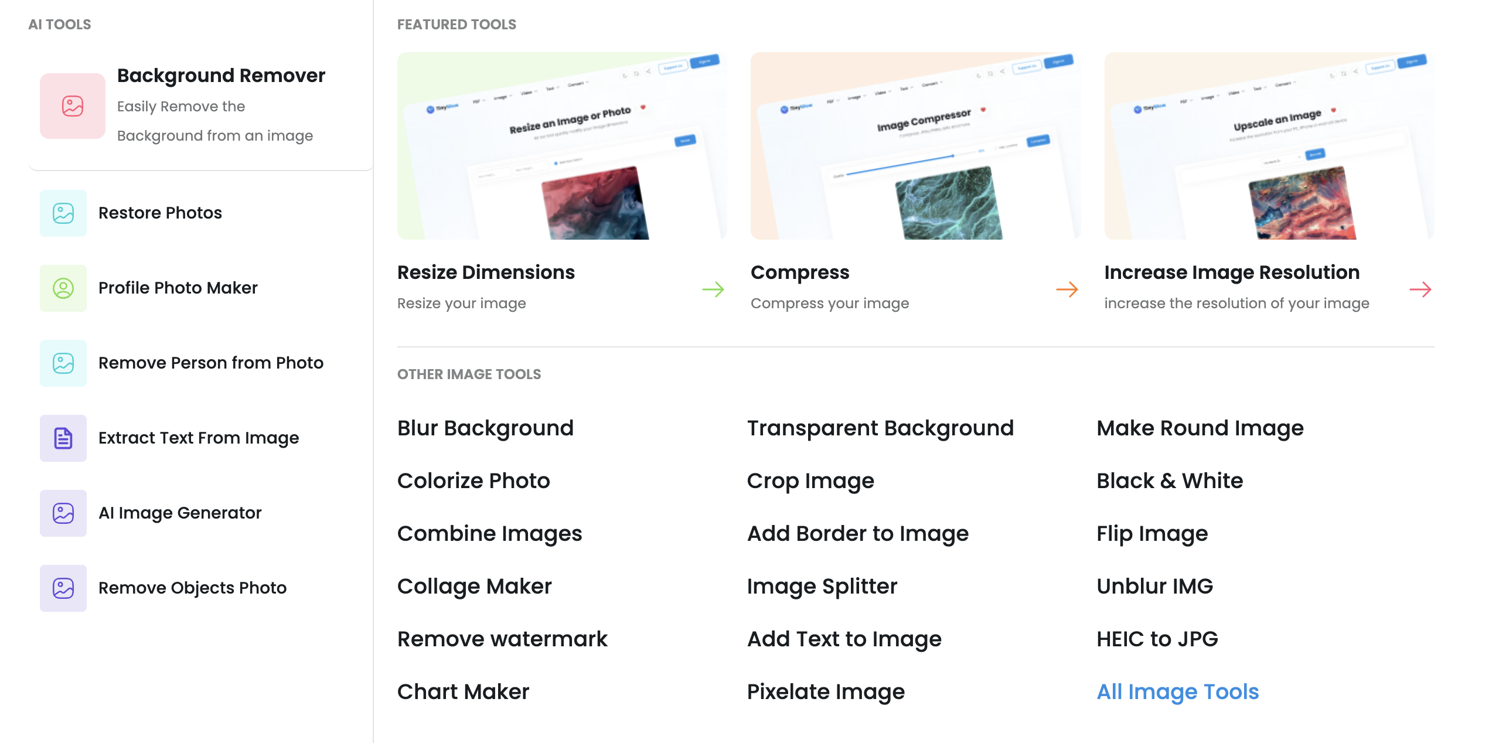This screenshot has width=1499, height=743.
Task: Choose HEIC to JPG converter
Action: click(x=1157, y=639)
